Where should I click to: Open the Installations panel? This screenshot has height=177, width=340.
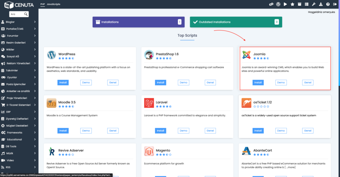[138, 22]
